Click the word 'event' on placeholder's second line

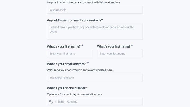pos(53,32)
